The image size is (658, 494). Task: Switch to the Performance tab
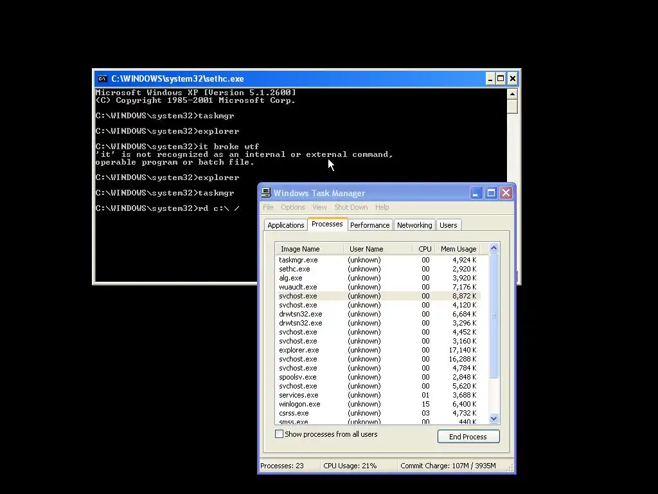pos(369,225)
